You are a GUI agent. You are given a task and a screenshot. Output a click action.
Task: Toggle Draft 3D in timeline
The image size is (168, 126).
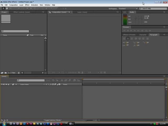(x=57, y=80)
